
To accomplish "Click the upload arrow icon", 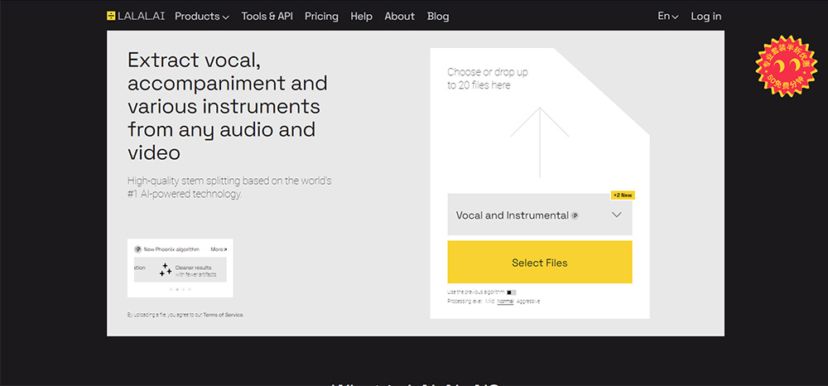I will point(539,139).
